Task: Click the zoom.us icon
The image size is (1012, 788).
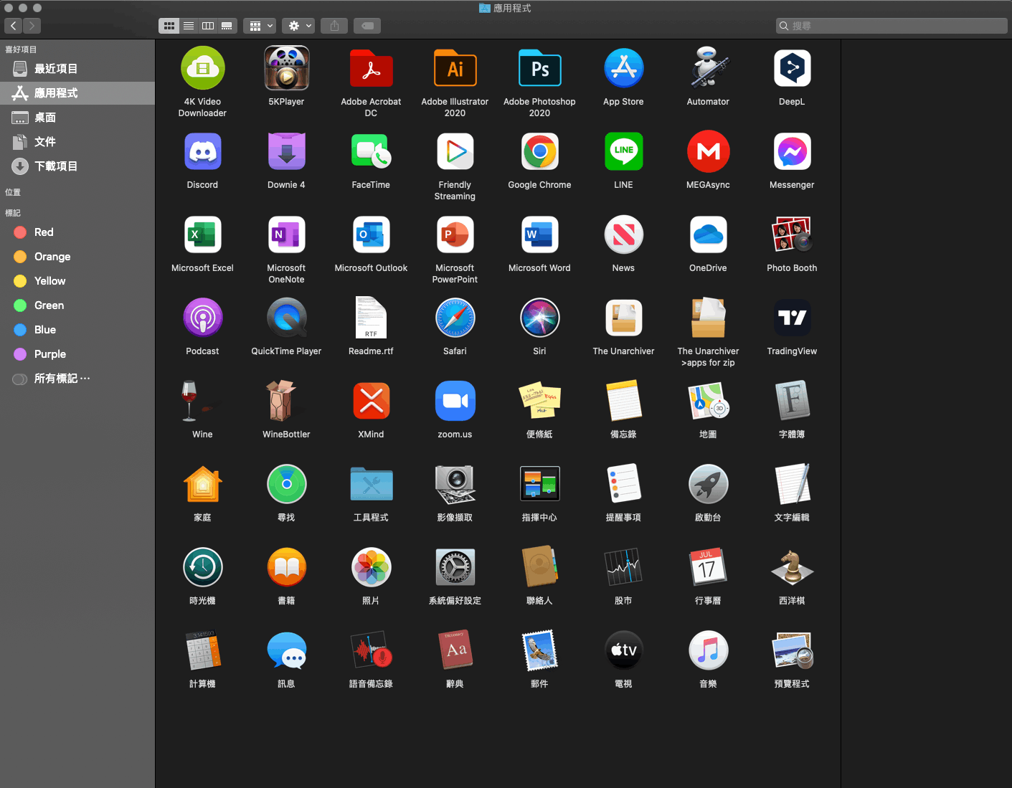Action: [455, 401]
